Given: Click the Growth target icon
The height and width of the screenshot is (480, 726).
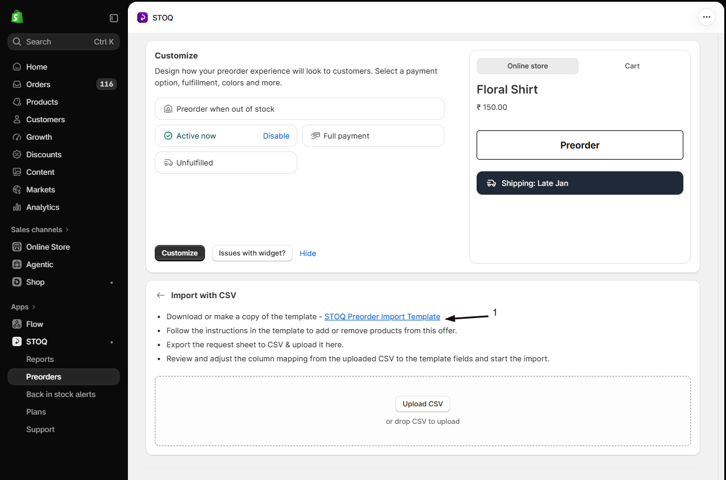Looking at the screenshot, I should pos(17,137).
